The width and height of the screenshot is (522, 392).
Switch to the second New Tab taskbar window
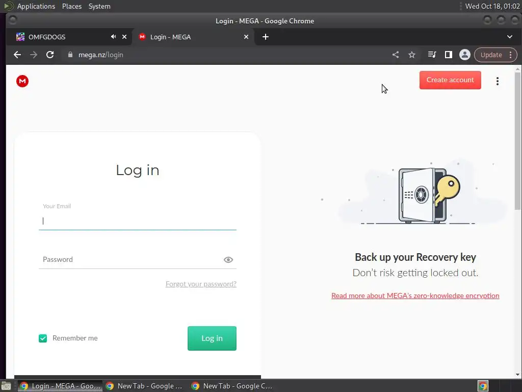click(x=232, y=386)
